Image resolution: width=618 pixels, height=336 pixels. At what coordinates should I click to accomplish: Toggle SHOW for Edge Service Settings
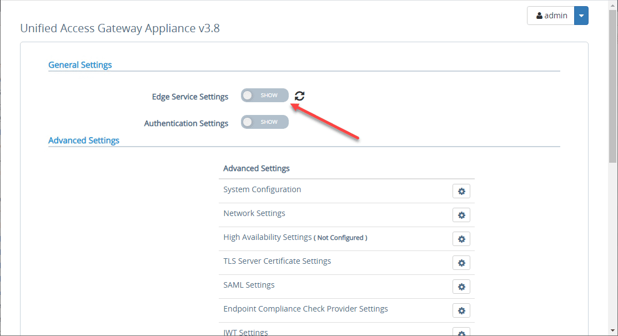[264, 95]
